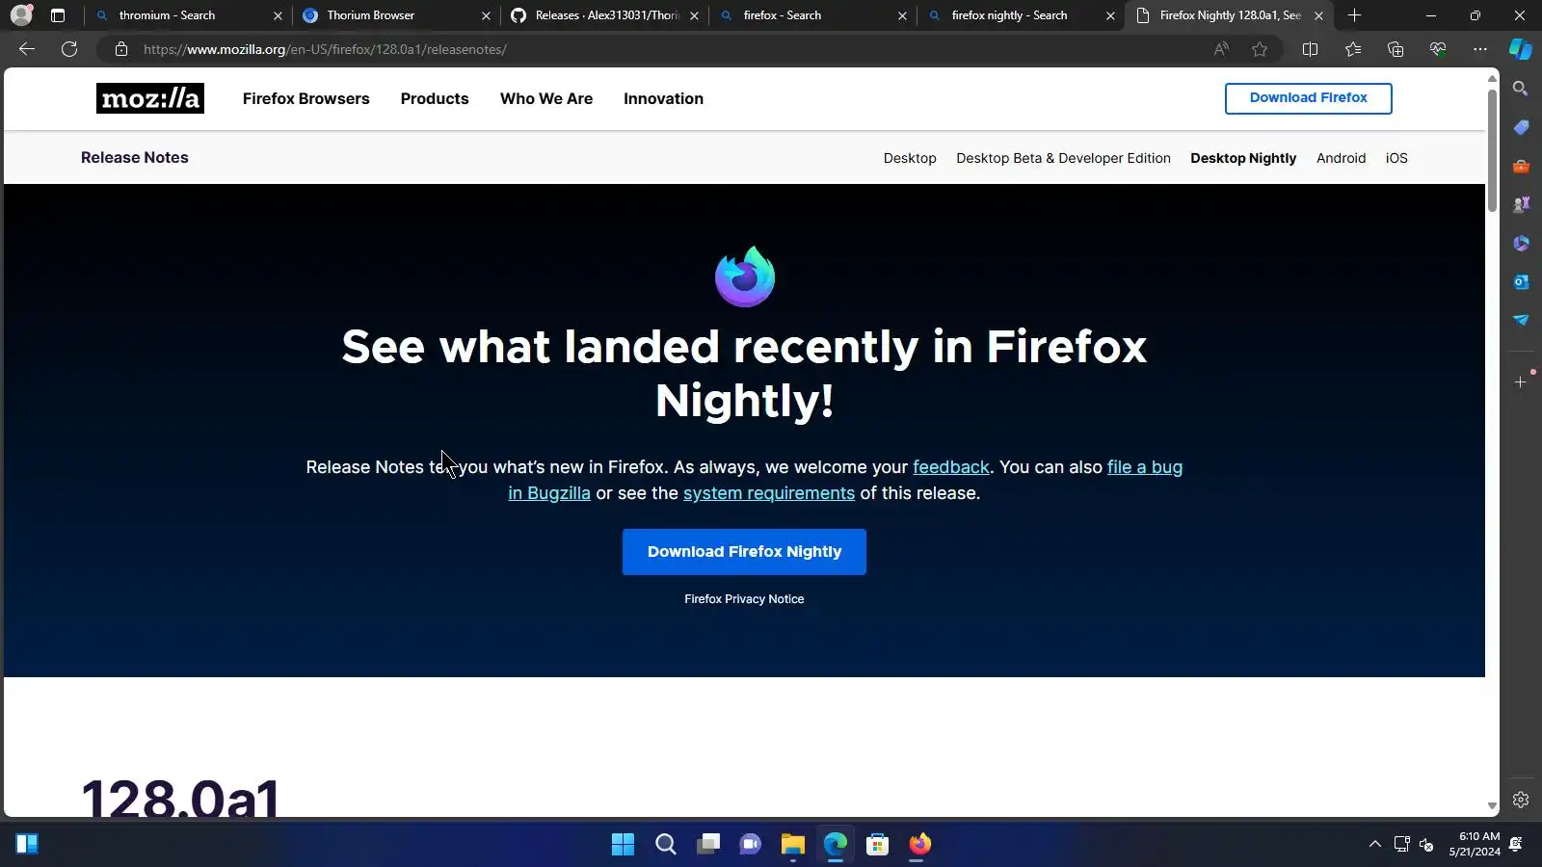Open sidebar Tools briefcase icon
Viewport: 1542px width, 867px height.
coord(1521,166)
